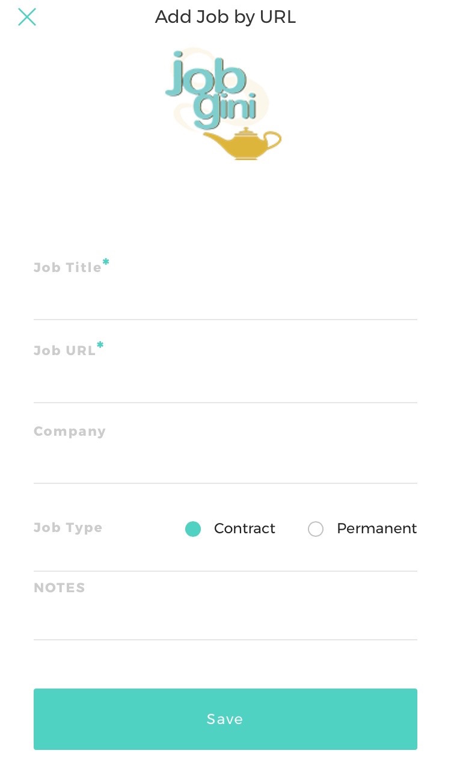Click the 'Add Job by URL' heading
Viewport: 451px width, 774px height.
[226, 17]
